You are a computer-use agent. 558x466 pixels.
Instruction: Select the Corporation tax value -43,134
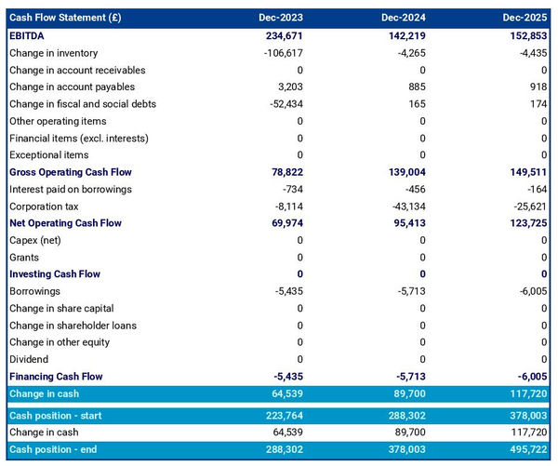click(405, 206)
